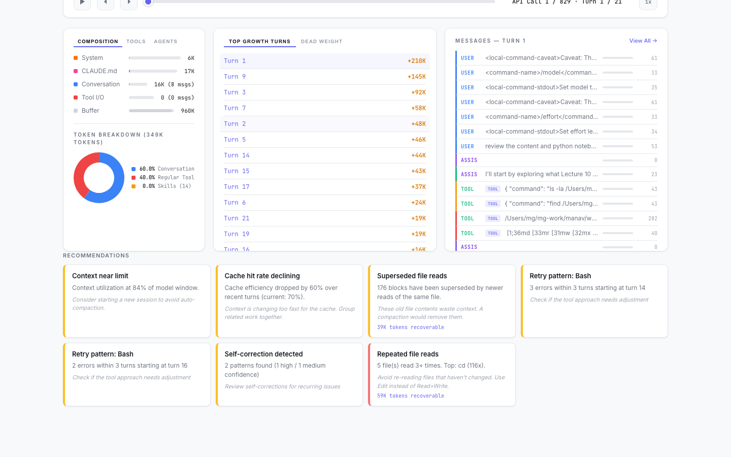Select the Turn 3 growth row

pyautogui.click(x=325, y=92)
